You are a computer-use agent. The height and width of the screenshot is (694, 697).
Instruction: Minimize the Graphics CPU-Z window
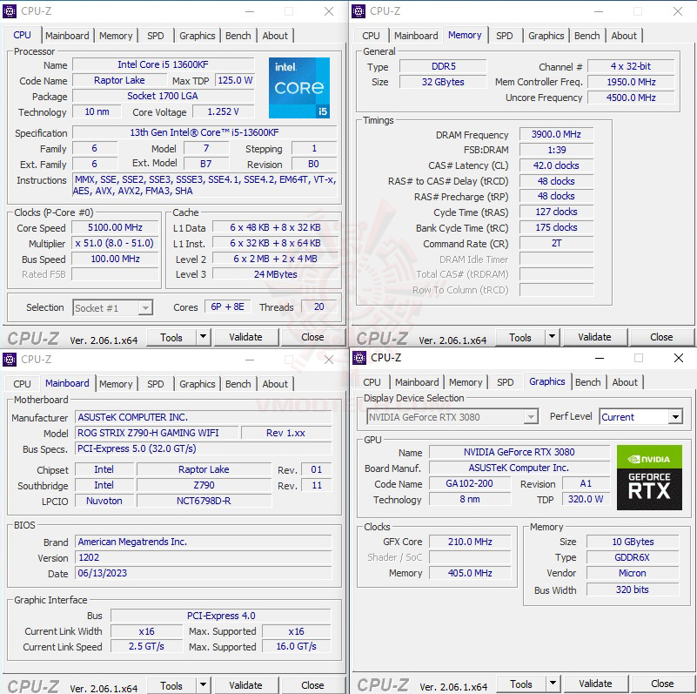click(x=600, y=358)
